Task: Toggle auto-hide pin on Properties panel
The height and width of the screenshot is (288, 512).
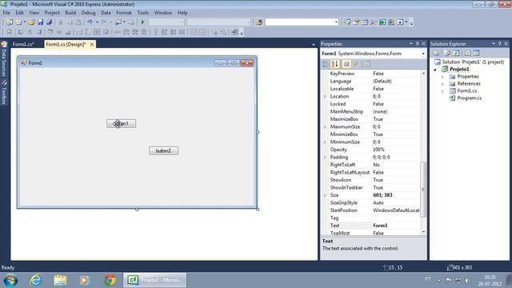Action: [x=418, y=44]
